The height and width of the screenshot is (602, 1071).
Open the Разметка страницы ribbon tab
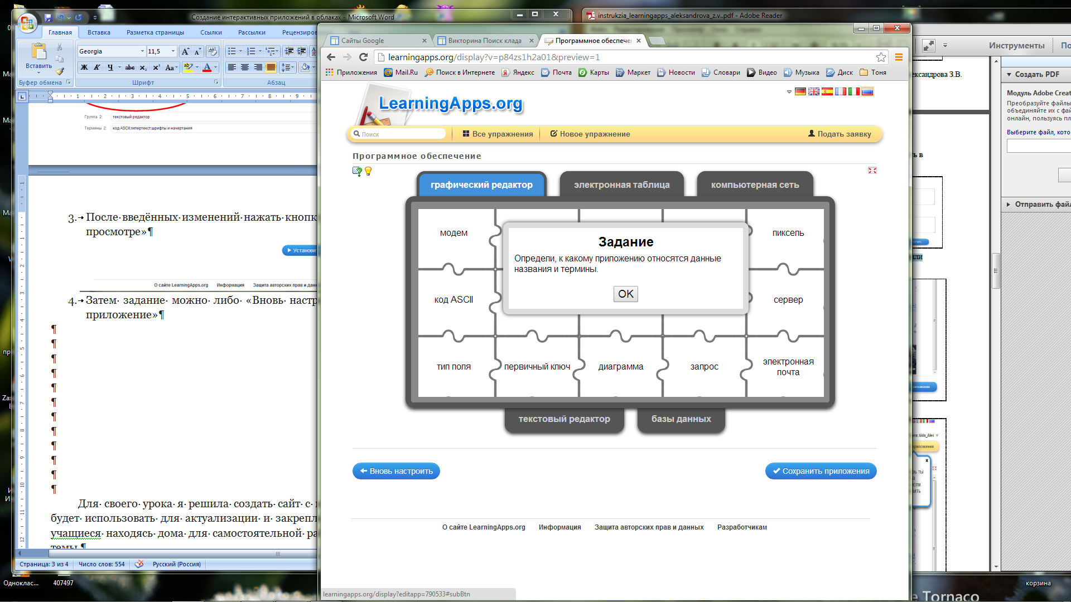coord(155,32)
